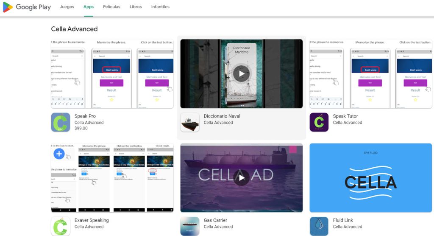Open the Diccionario Naval ship icon
This screenshot has height=236, width=434.
pyautogui.click(x=190, y=122)
